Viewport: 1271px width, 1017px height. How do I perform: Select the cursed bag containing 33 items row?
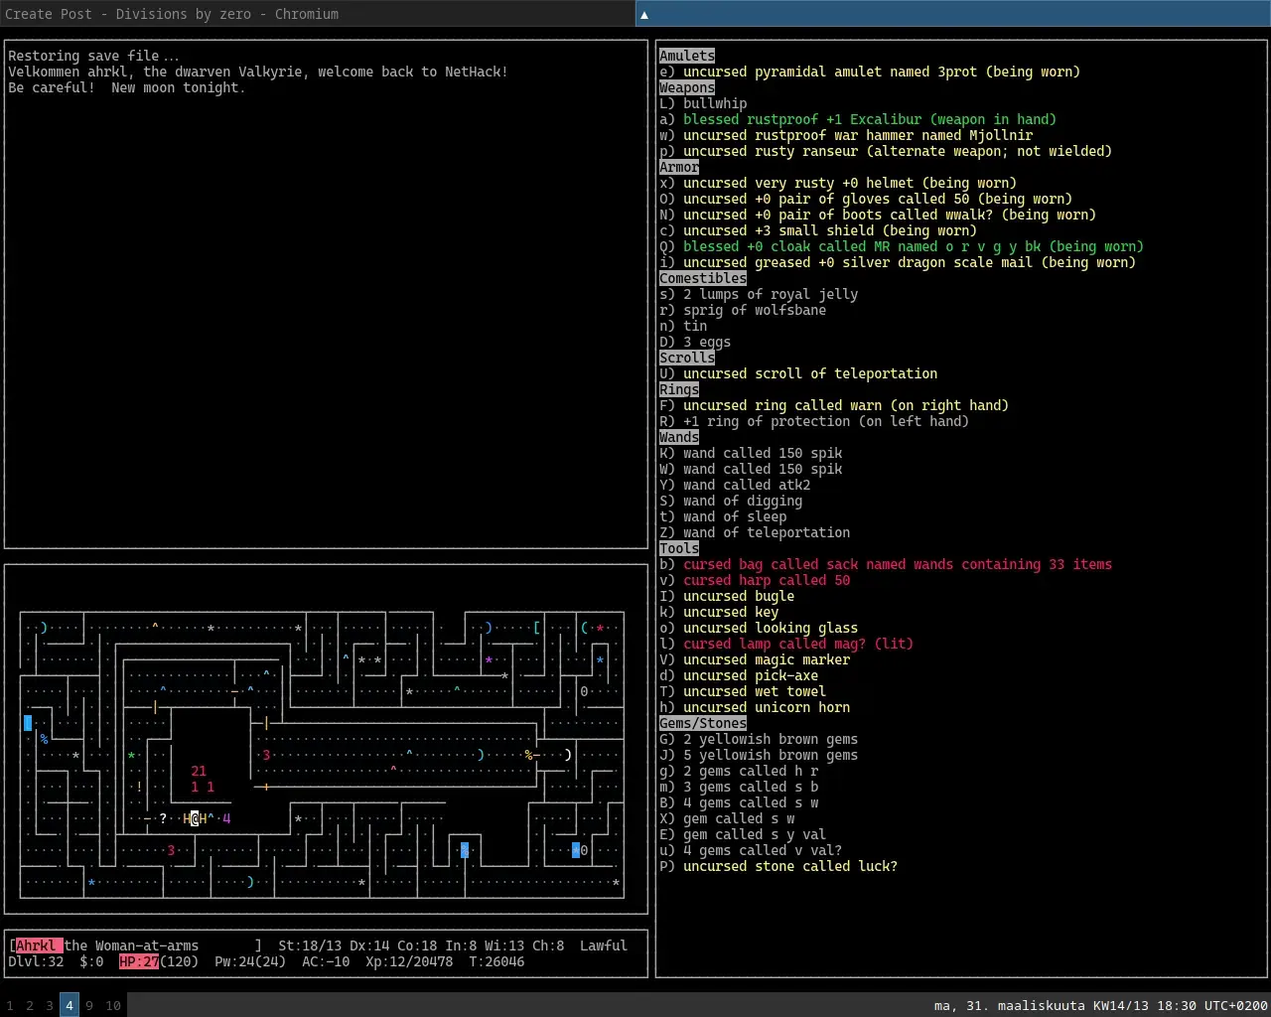[x=886, y=564]
